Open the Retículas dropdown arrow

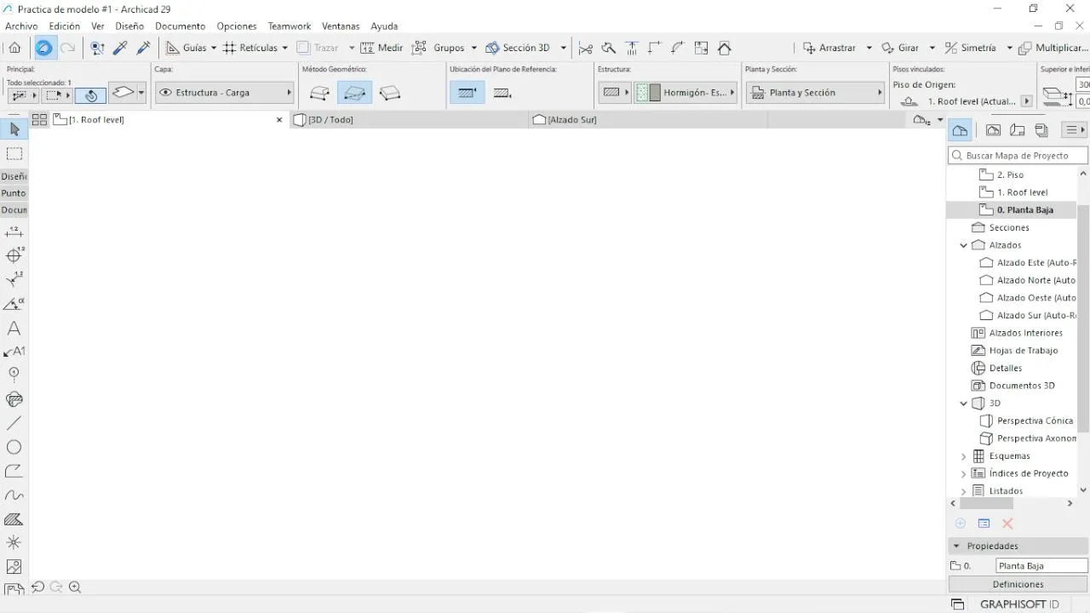(285, 49)
